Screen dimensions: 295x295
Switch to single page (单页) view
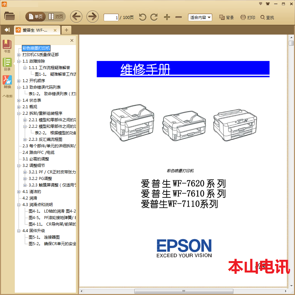click(x=36, y=17)
